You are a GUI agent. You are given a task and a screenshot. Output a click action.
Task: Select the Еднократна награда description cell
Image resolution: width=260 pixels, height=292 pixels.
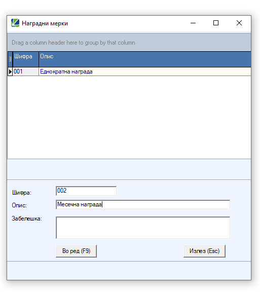[x=145, y=71]
